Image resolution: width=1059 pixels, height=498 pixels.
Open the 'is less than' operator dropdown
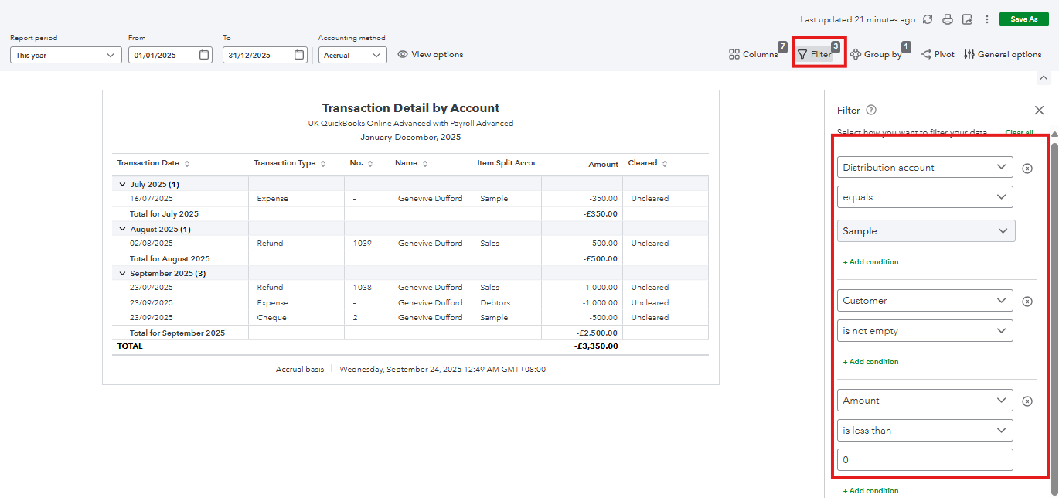tap(924, 430)
